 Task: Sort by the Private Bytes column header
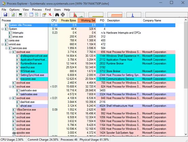[68, 20]
